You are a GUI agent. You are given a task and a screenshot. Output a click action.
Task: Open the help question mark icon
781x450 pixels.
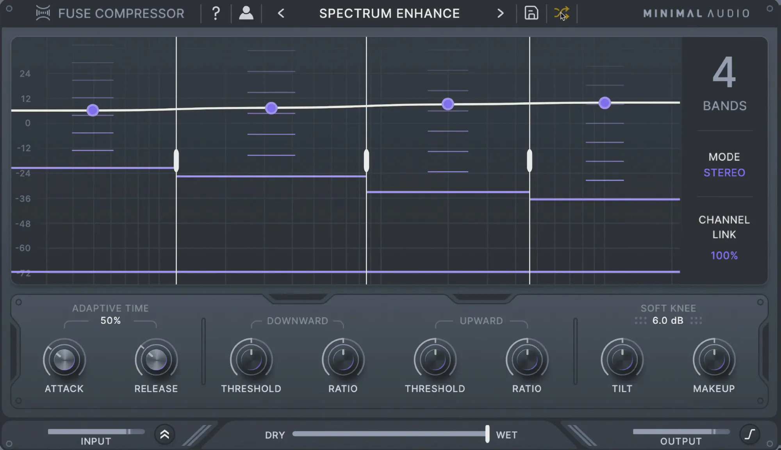click(216, 13)
